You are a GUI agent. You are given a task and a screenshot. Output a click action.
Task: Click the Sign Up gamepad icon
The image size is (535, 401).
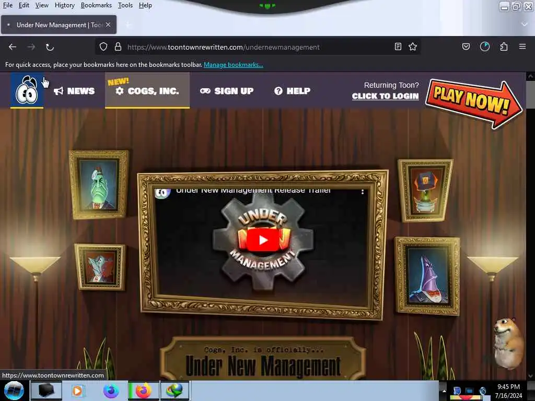[x=205, y=91]
